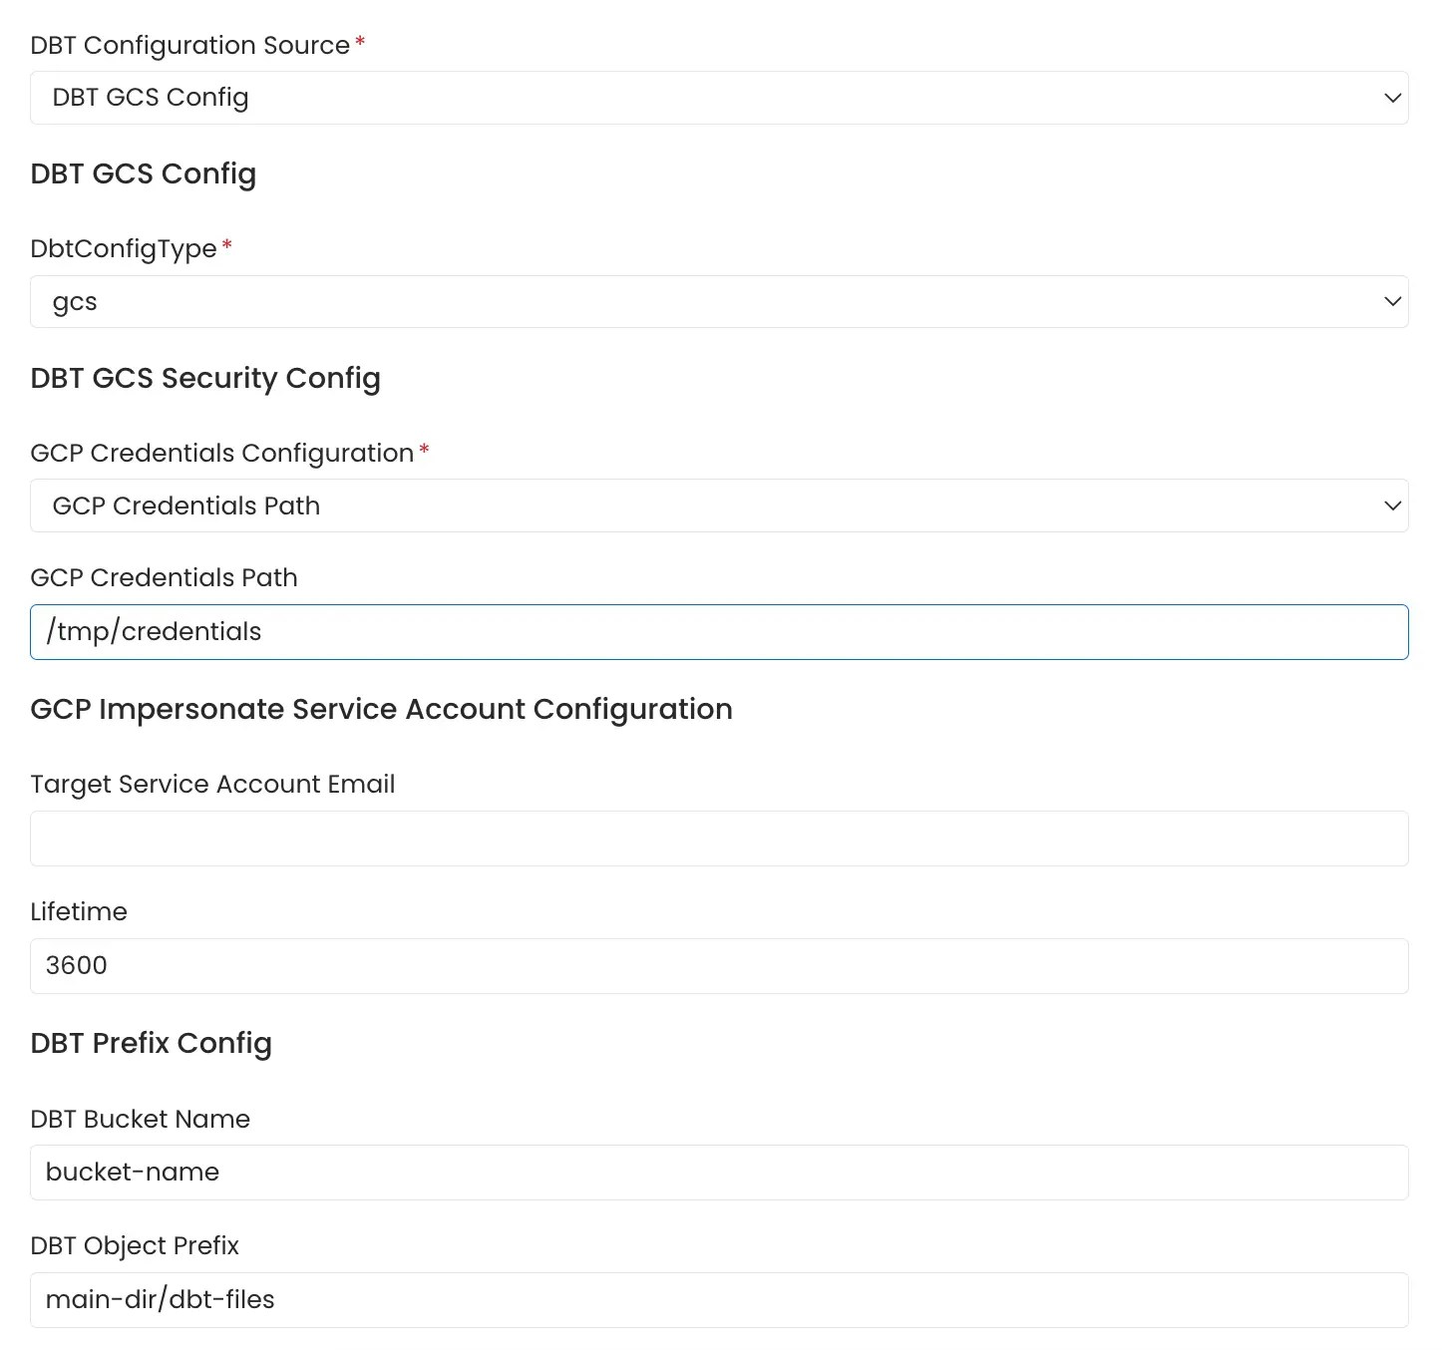Select the gcs value in DbtConfigType

[x=74, y=301]
